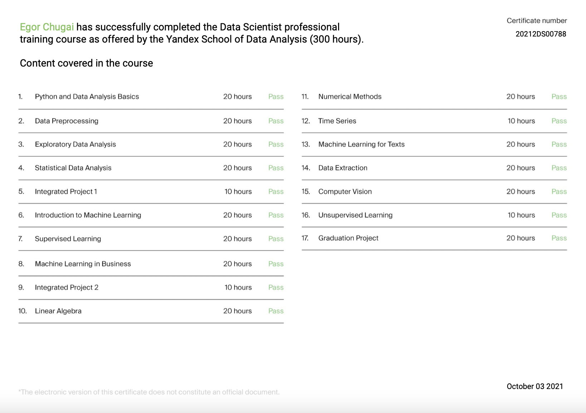Click the Egor Chugai name link
The width and height of the screenshot is (586, 413).
pyautogui.click(x=47, y=26)
